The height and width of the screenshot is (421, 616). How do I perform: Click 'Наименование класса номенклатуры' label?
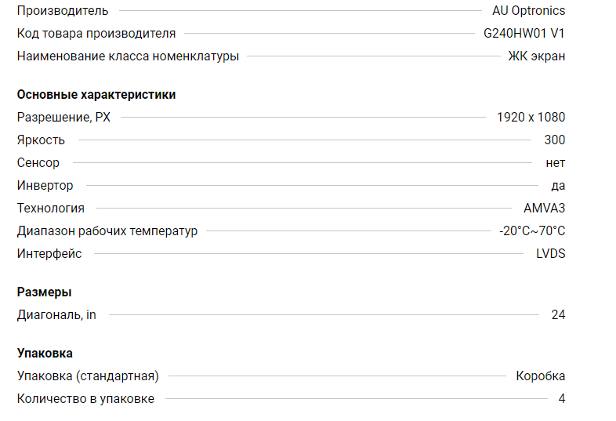pos(128,56)
